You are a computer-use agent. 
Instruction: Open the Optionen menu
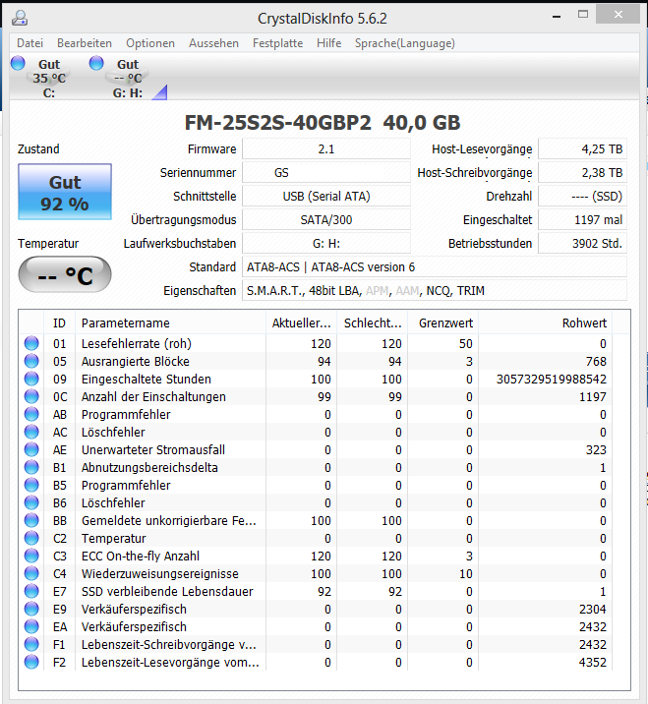point(150,43)
